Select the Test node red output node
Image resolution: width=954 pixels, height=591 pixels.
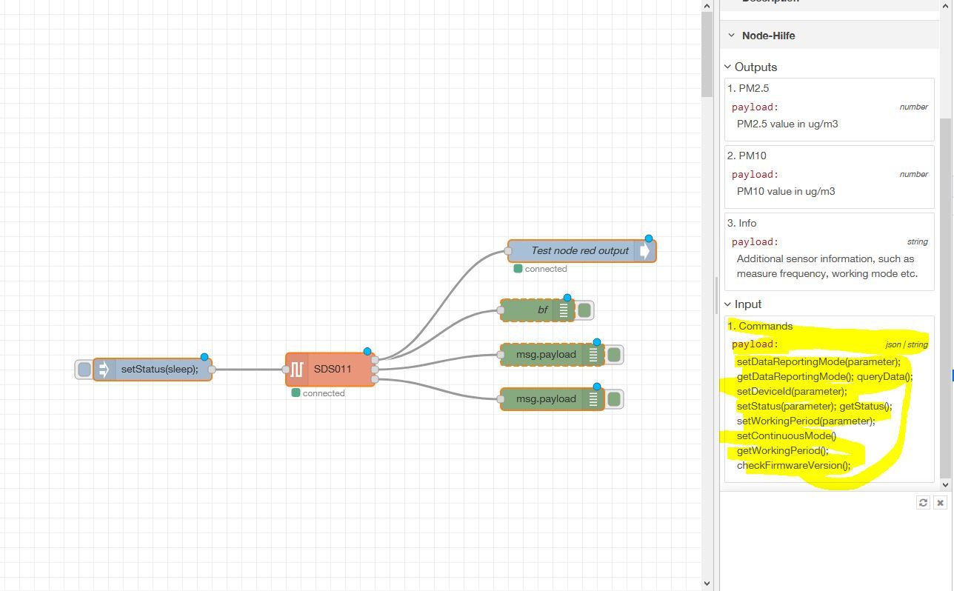pyautogui.click(x=581, y=251)
